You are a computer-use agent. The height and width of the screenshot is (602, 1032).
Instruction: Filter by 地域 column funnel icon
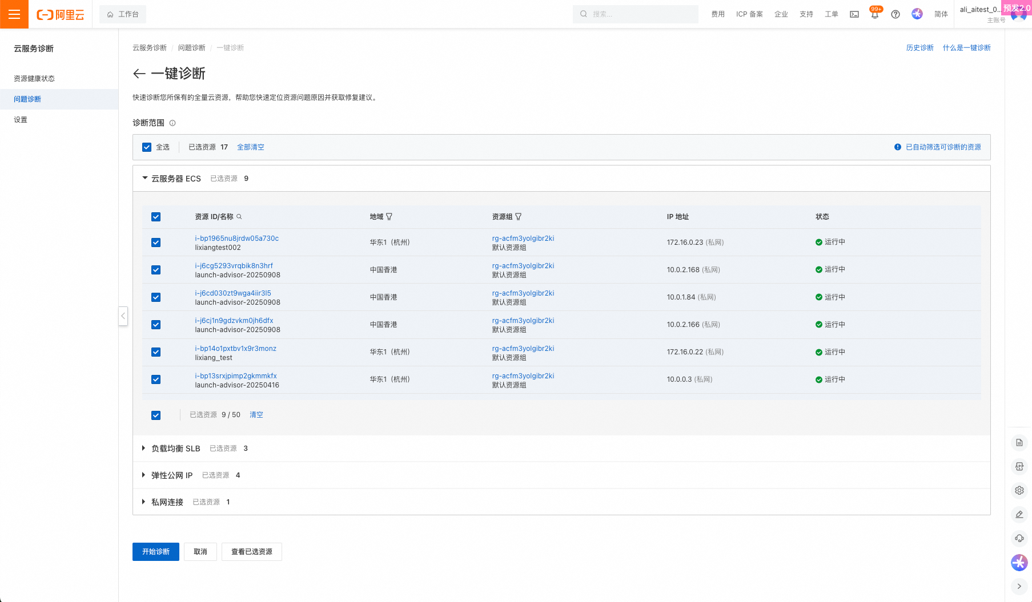click(x=389, y=217)
